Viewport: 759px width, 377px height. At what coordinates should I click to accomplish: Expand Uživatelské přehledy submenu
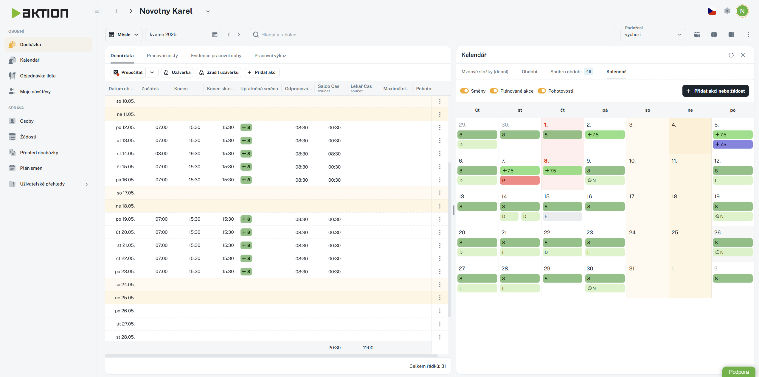86,184
